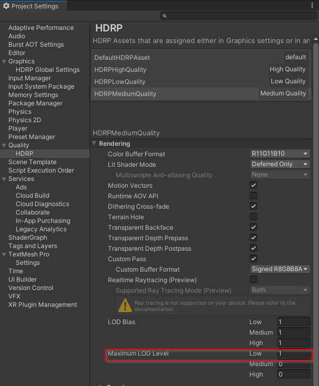Toggle the Motion Vectors checkbox
The image size is (319, 386).
[x=254, y=186]
